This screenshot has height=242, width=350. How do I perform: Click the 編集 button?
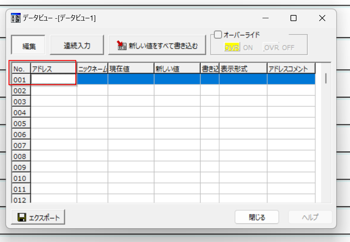(x=28, y=45)
